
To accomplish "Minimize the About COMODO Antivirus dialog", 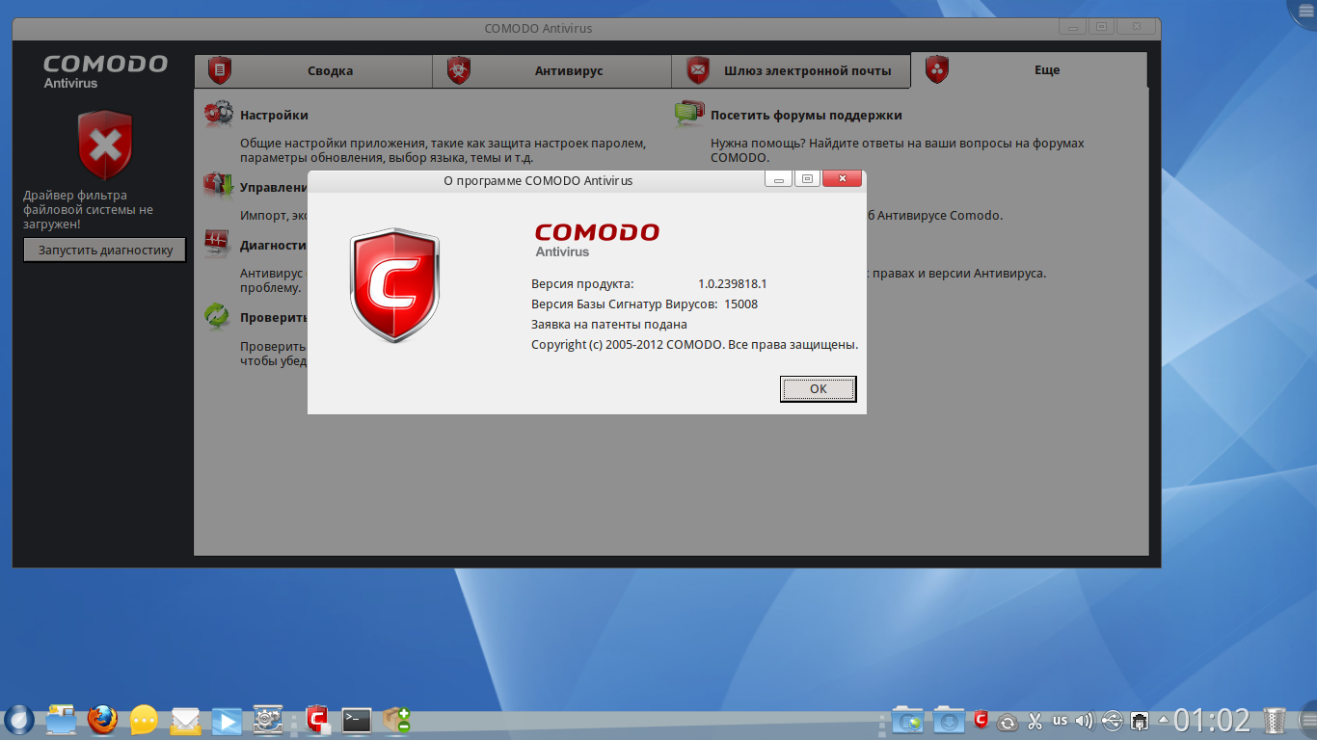I will pyautogui.click(x=778, y=179).
